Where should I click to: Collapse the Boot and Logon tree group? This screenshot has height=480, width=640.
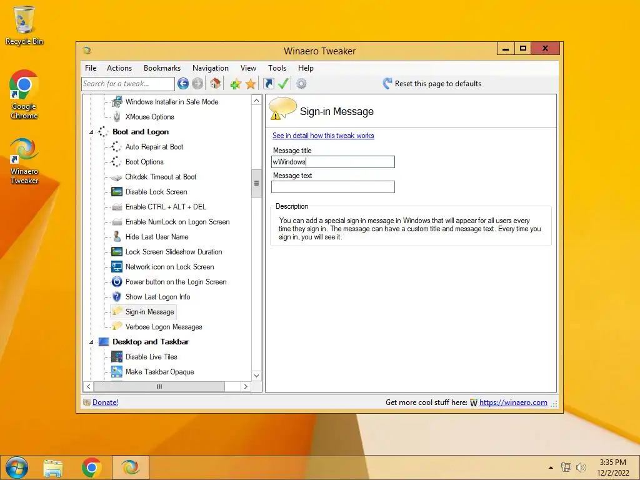[91, 132]
